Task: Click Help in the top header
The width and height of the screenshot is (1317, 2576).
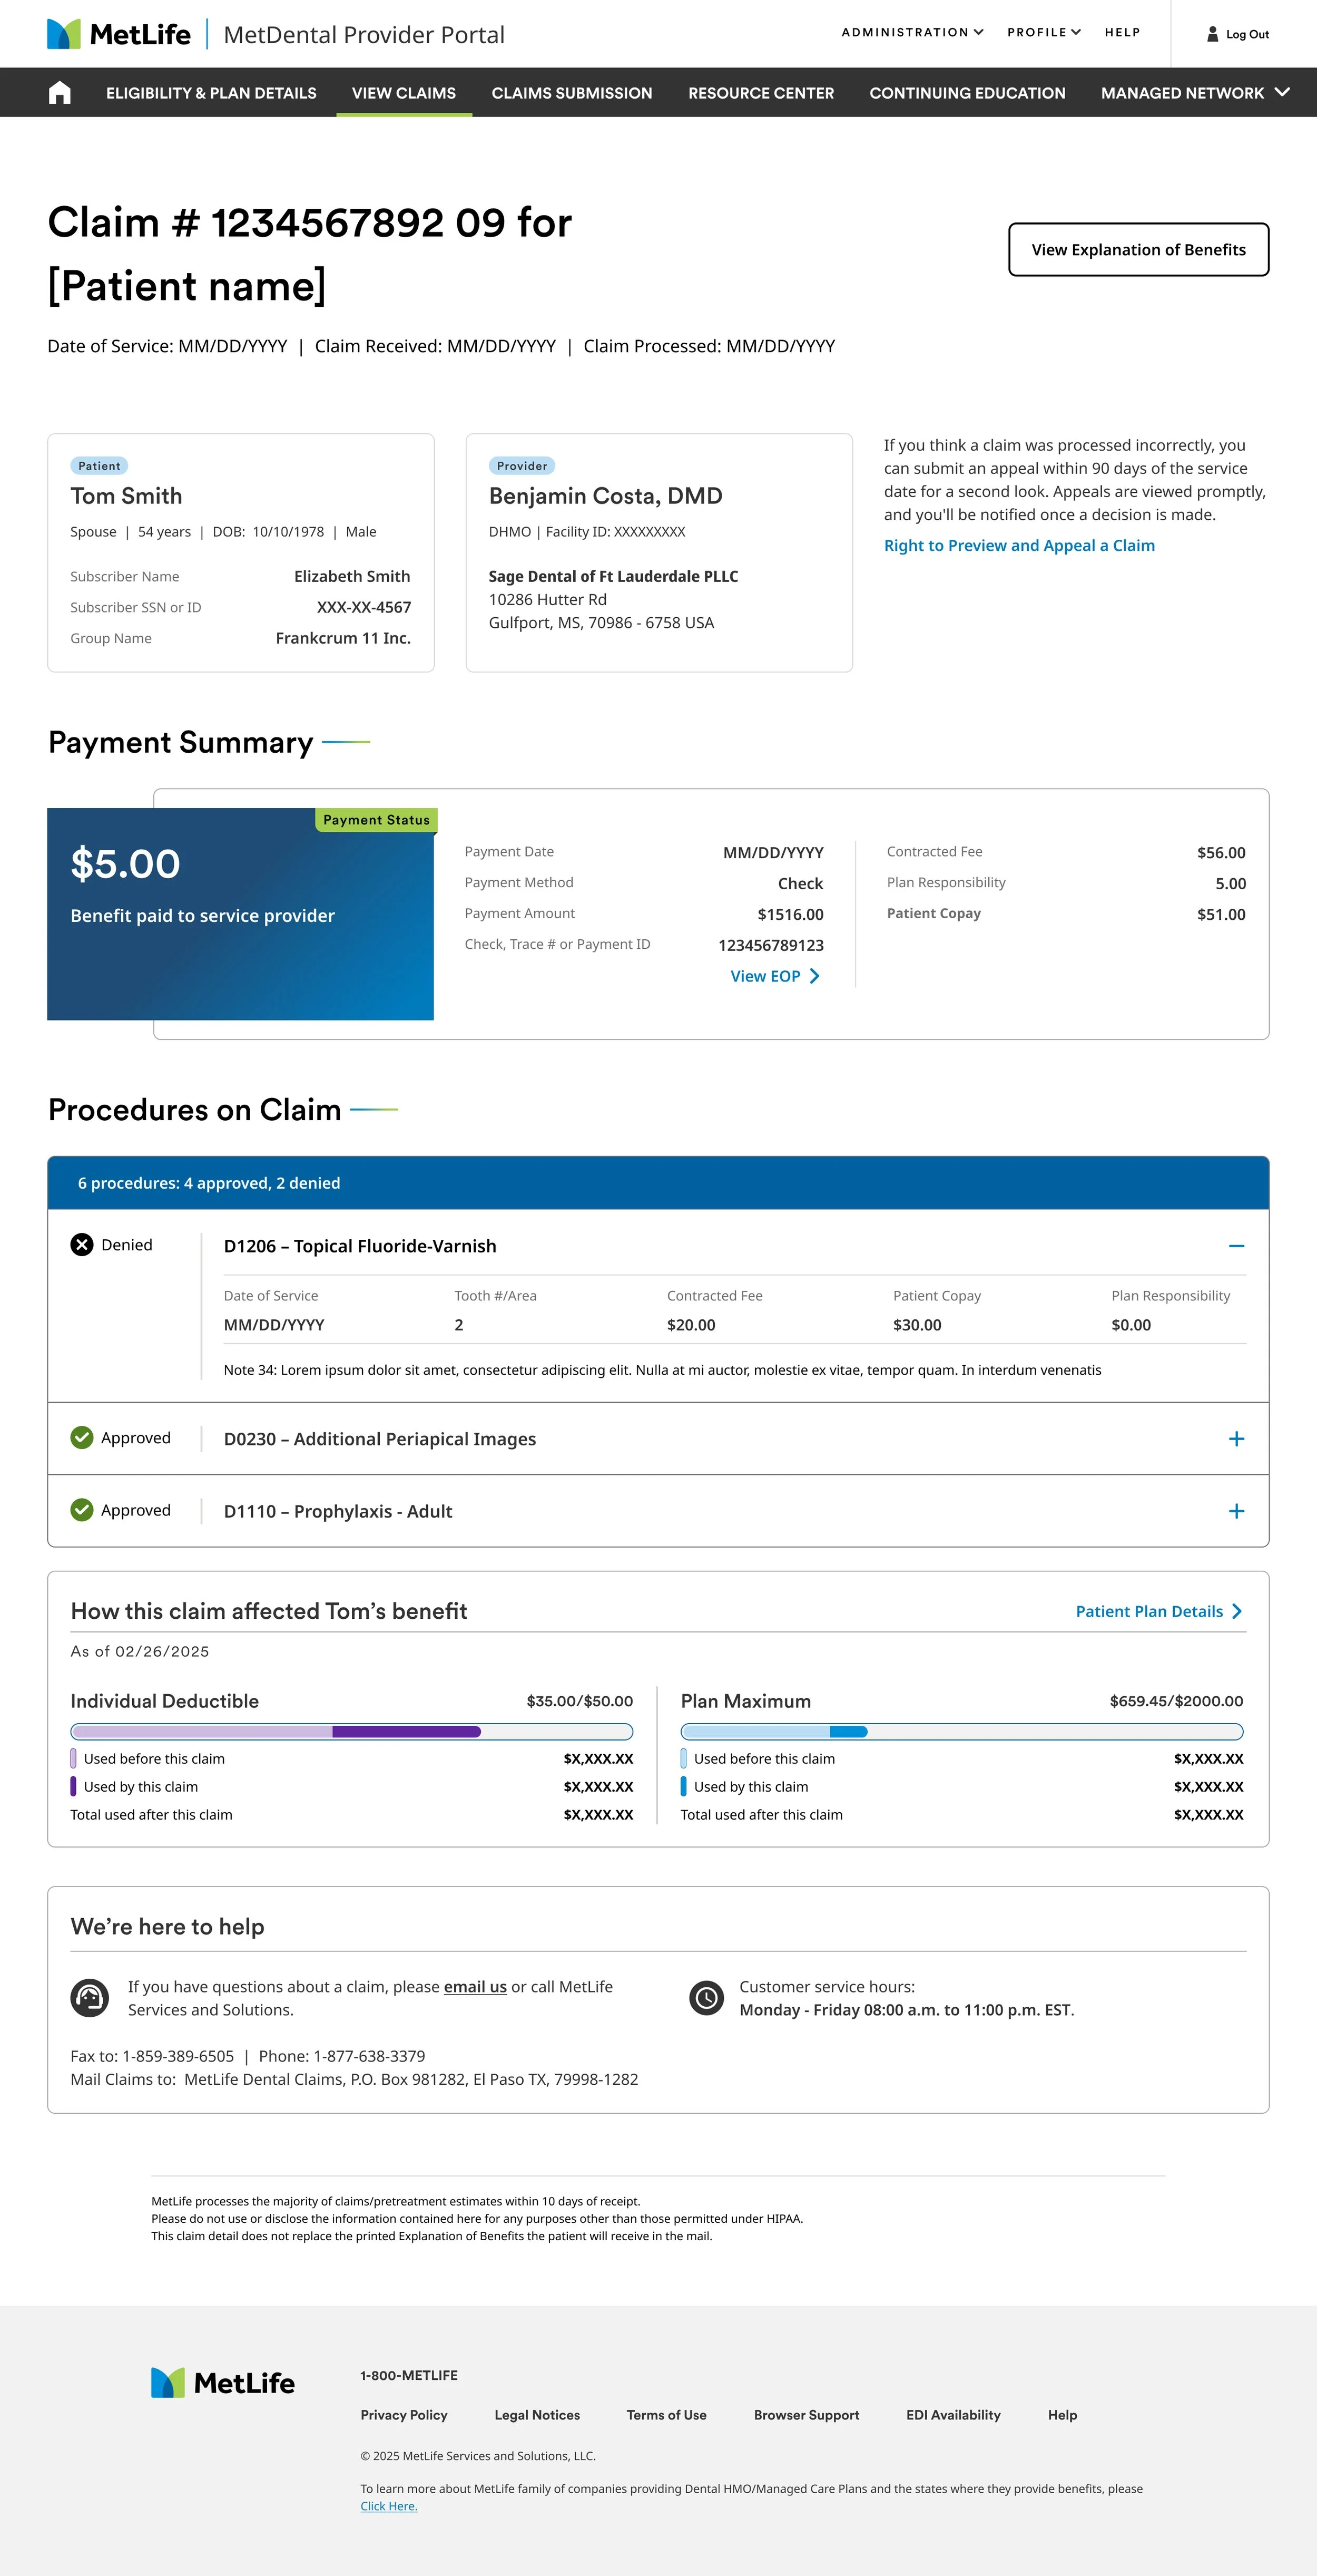Action: tap(1122, 32)
